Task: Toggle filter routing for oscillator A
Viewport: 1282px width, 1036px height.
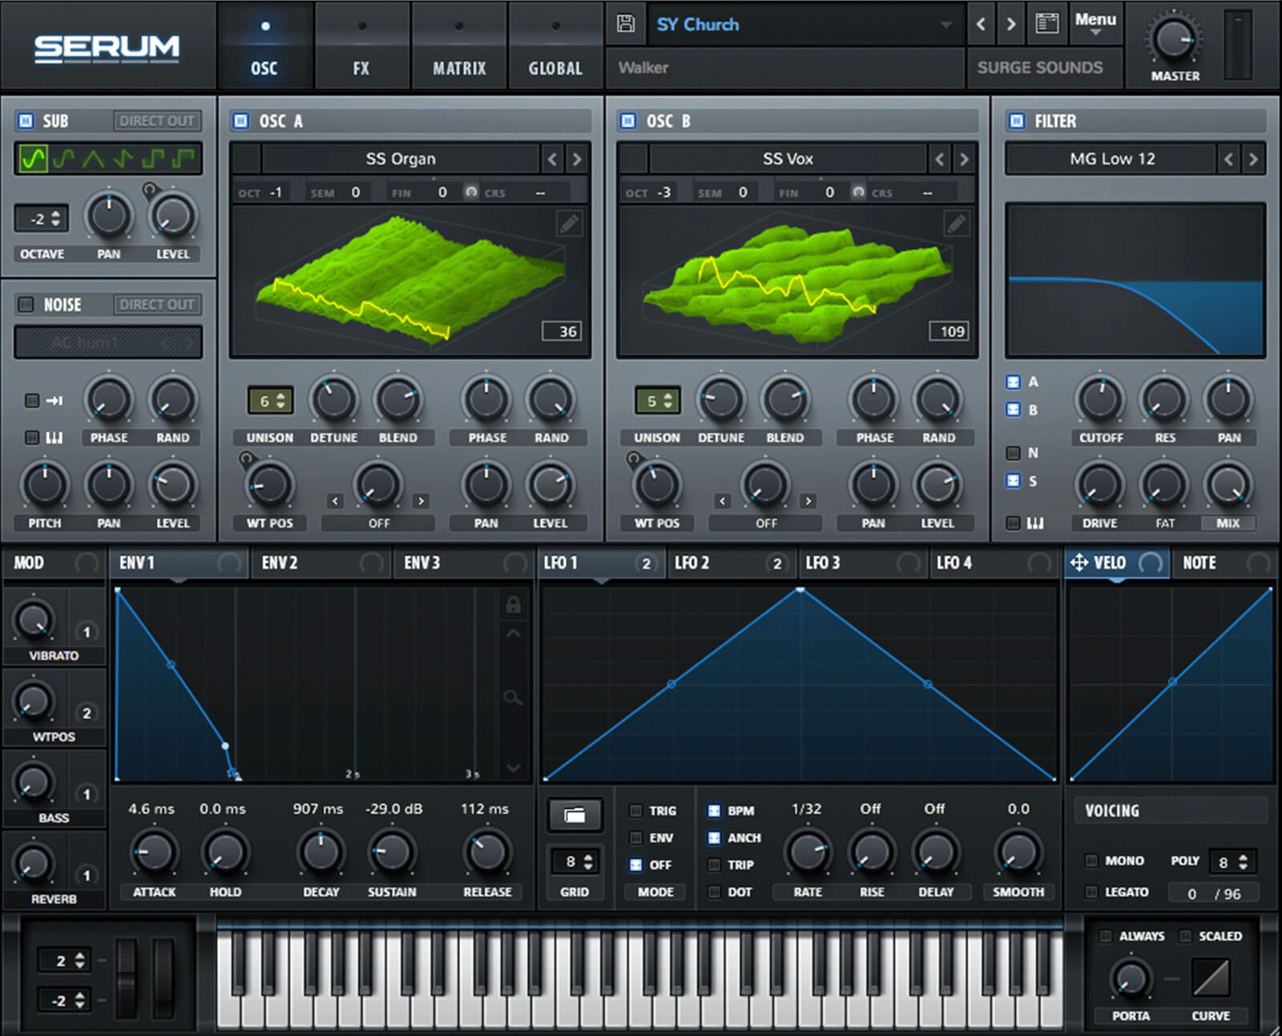Action: [x=1013, y=382]
